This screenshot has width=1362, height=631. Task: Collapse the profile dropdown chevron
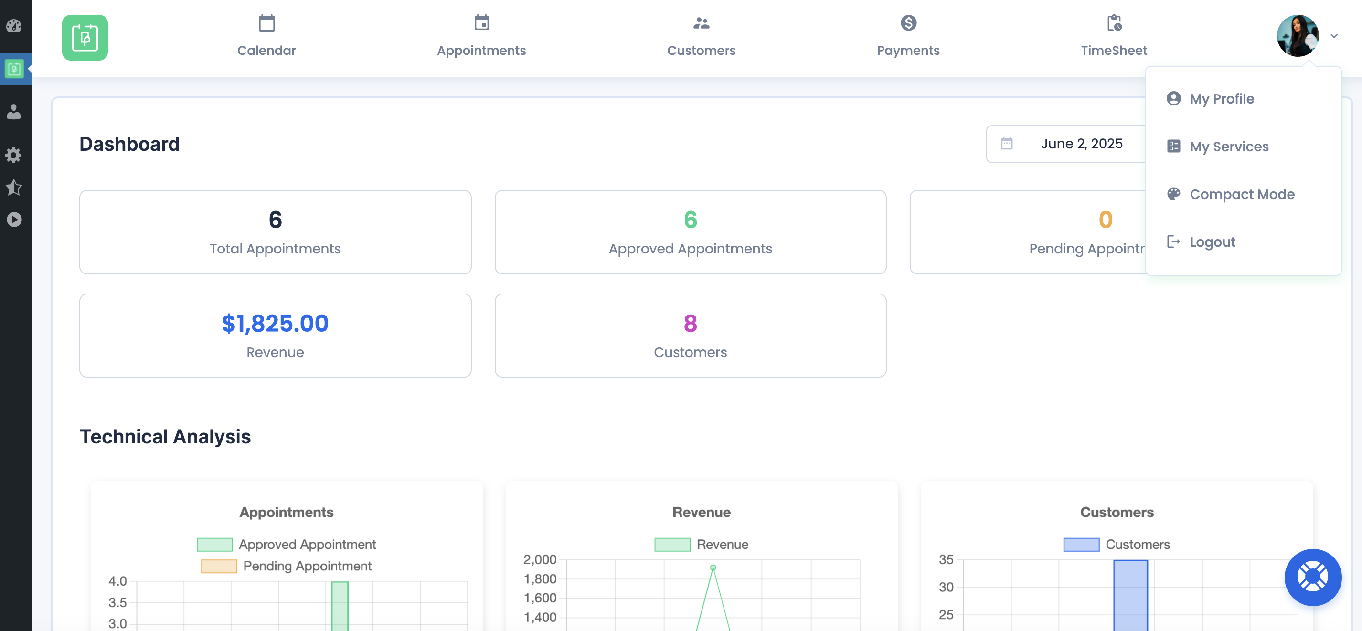coord(1333,36)
